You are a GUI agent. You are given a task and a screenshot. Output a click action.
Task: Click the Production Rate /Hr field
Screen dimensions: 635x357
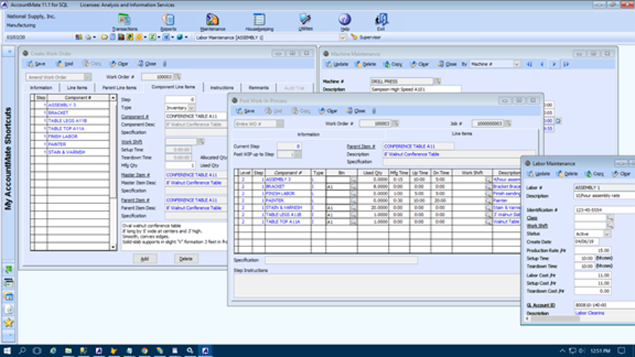click(x=592, y=250)
